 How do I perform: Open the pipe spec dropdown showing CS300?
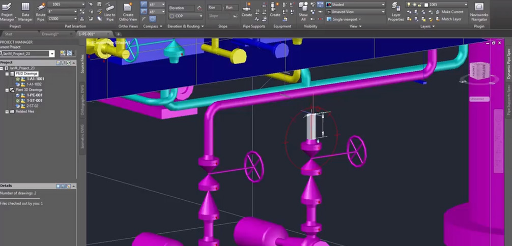pyautogui.click(x=62, y=19)
